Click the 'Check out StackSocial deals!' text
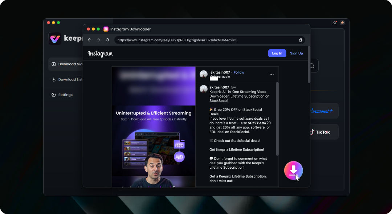 [237, 141]
